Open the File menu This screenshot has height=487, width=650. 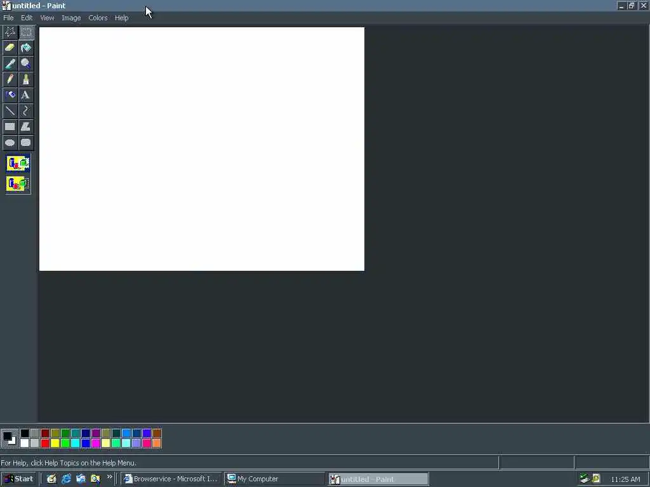pos(8,18)
